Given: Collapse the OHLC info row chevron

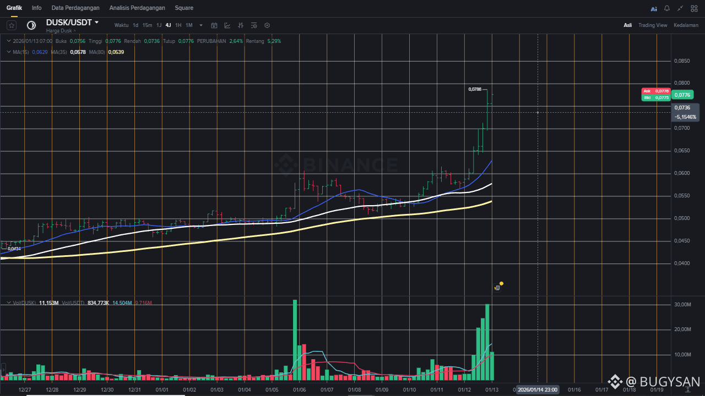Looking at the screenshot, I should pos(8,41).
